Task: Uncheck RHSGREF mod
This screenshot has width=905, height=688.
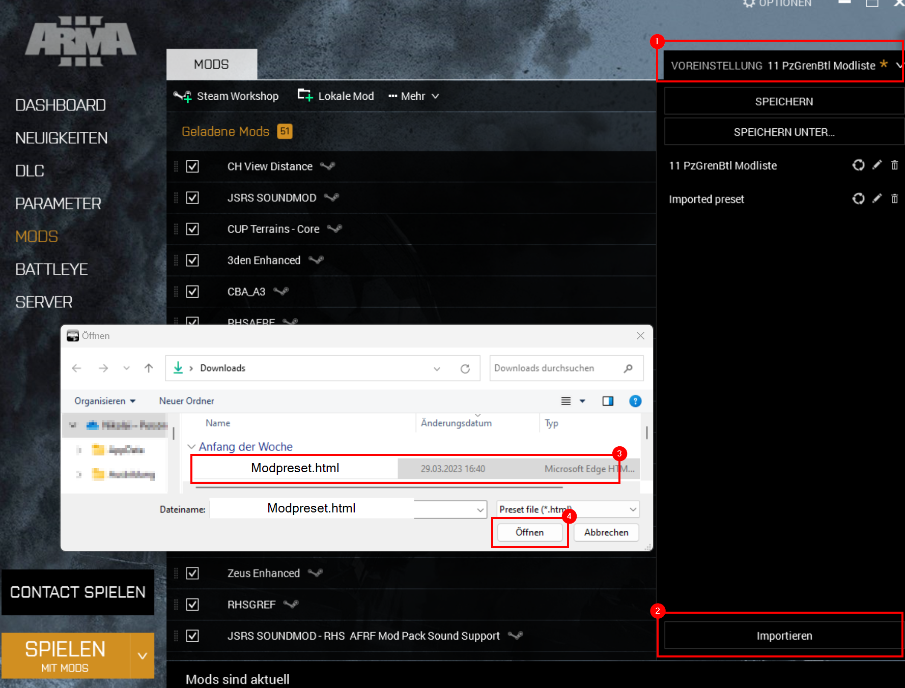Action: pos(192,605)
